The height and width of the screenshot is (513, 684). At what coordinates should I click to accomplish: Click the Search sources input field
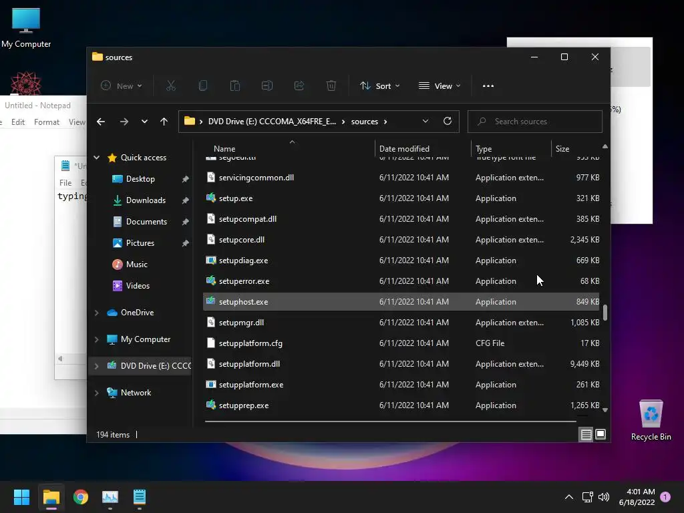click(535, 122)
